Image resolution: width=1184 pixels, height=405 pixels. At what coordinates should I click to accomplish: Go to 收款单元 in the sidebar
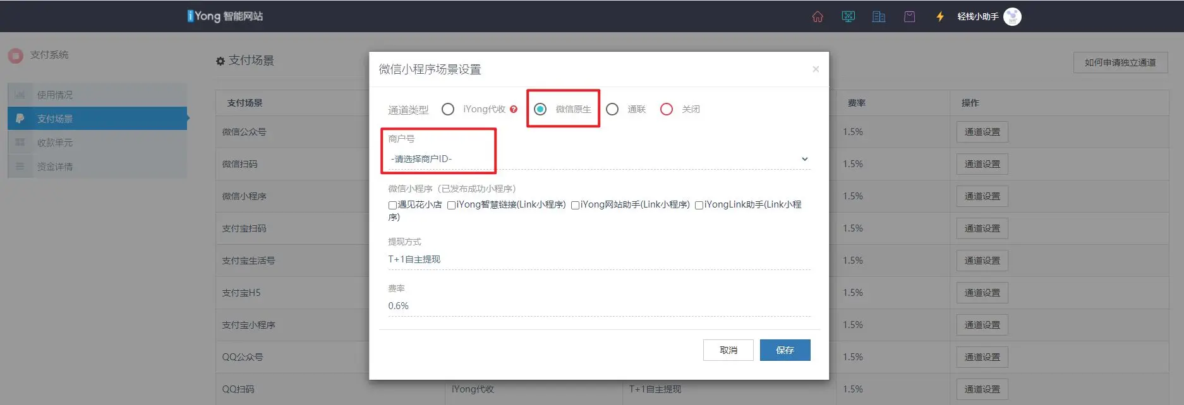pyautogui.click(x=55, y=143)
